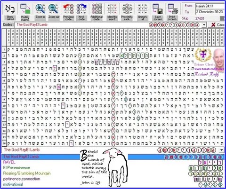The image size is (226, 189).
Task: Click the Prime Cleric crest emblem
Action: pos(203,55)
